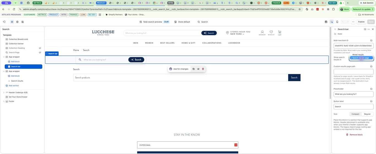376x154 pixels.
Task: Click the Account icon in store preview
Action: [262, 33]
